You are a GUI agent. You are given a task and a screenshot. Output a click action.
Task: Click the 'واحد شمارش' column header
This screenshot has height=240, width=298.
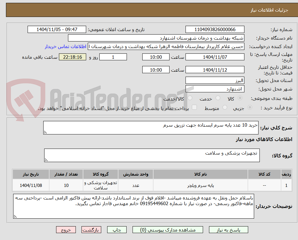[136, 174]
